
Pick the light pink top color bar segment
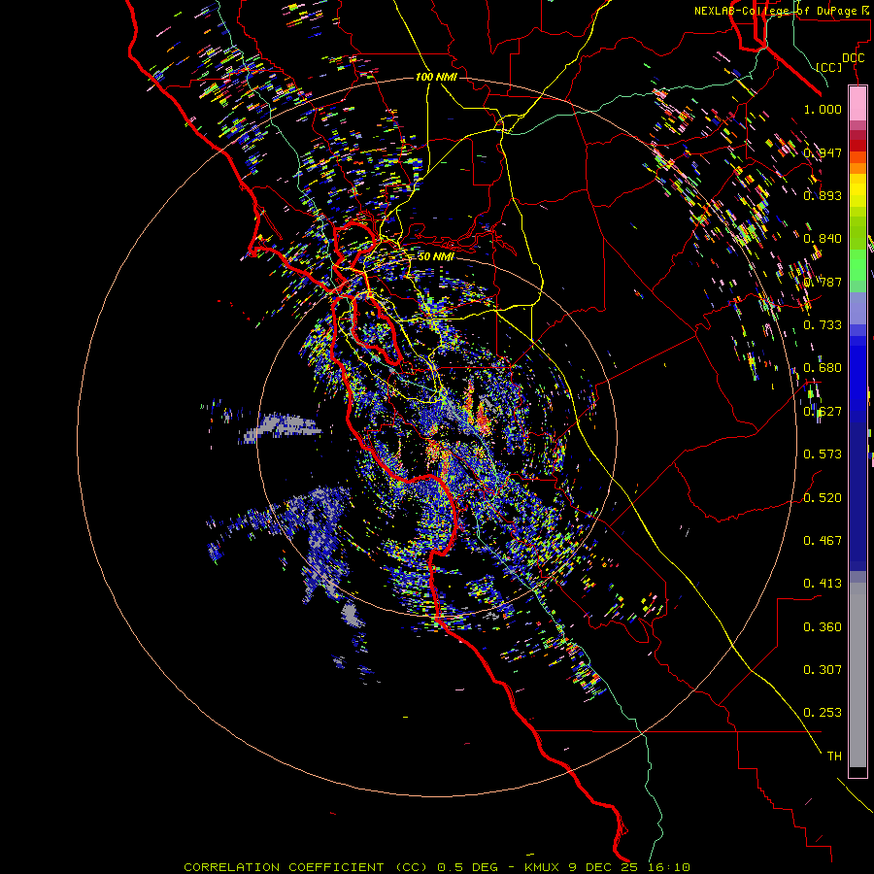857,104
